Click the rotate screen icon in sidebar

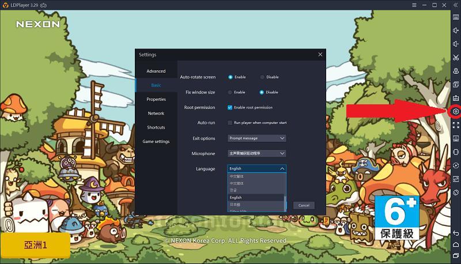click(x=456, y=193)
